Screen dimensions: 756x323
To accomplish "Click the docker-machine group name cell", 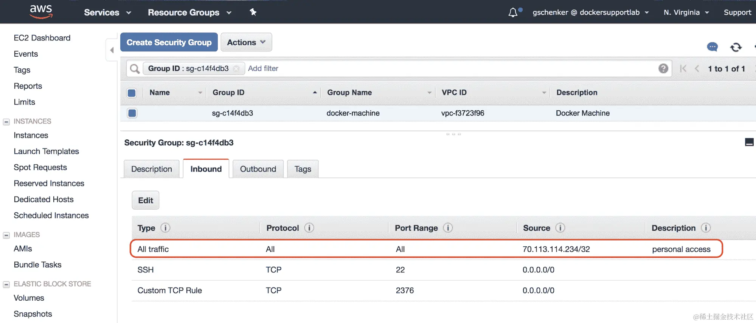I will (x=353, y=113).
